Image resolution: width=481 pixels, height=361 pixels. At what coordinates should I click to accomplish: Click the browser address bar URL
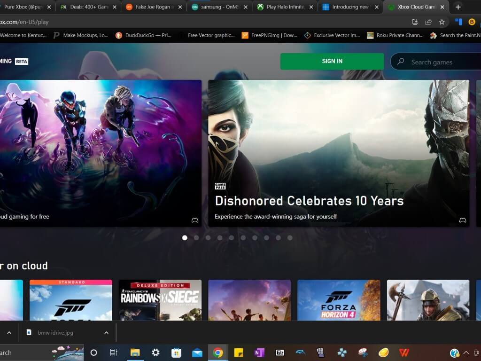pos(24,22)
